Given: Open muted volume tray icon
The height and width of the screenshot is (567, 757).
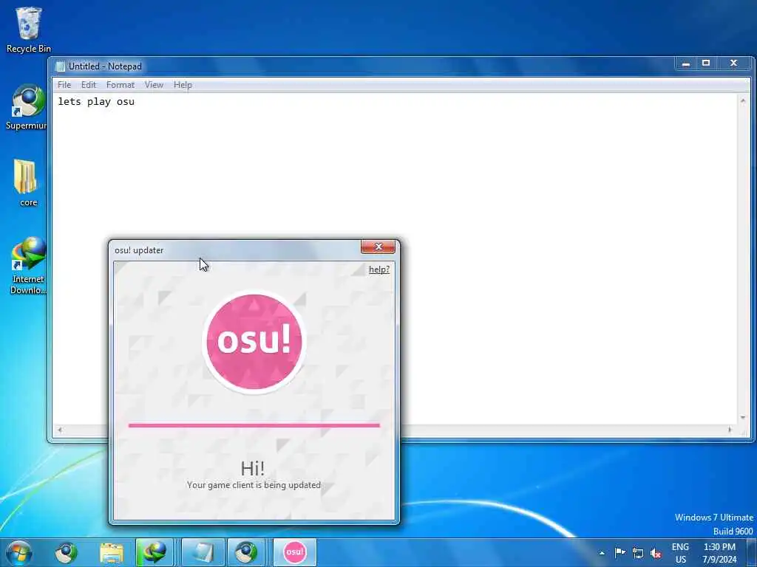Looking at the screenshot, I should click(656, 553).
